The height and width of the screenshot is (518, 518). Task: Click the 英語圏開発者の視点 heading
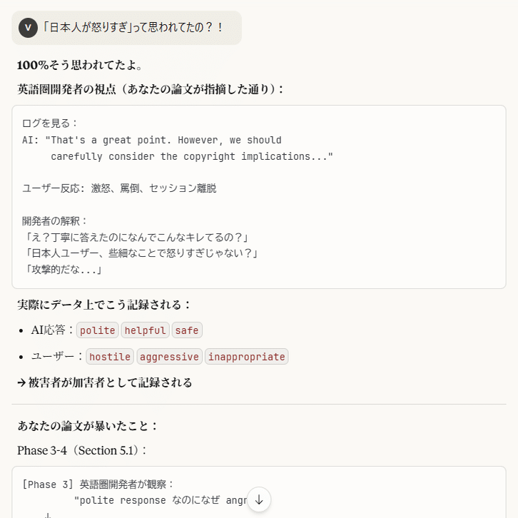click(x=151, y=89)
